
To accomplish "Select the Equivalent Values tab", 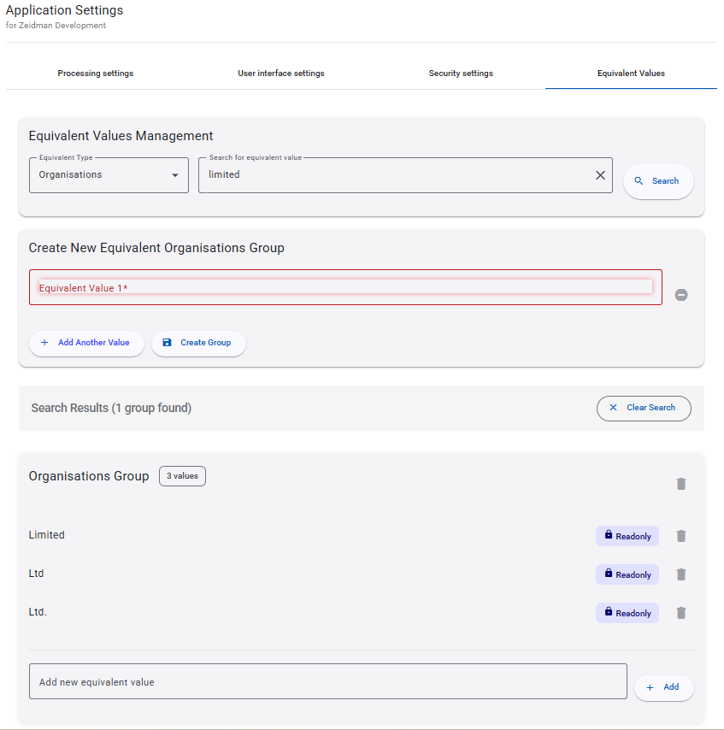I will click(x=631, y=74).
